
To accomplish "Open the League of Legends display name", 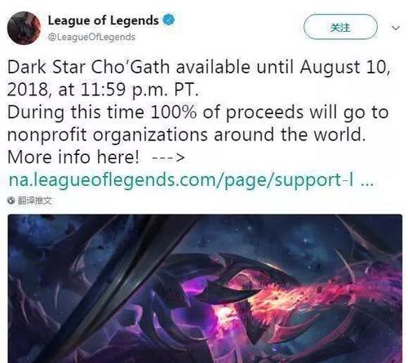I will 103,20.
